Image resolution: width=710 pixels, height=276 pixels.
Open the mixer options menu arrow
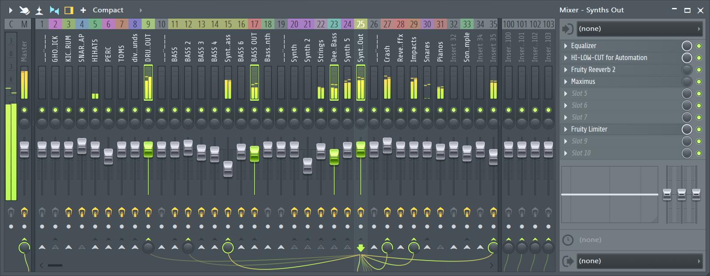[x=11, y=10]
